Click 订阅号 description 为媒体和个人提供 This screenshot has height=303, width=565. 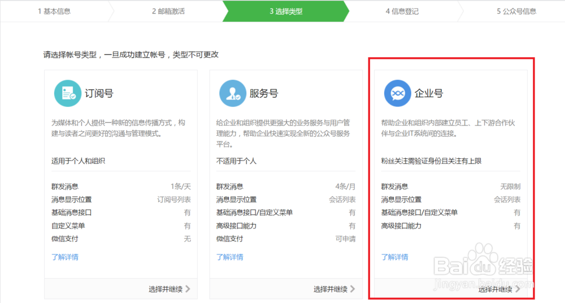click(118, 128)
